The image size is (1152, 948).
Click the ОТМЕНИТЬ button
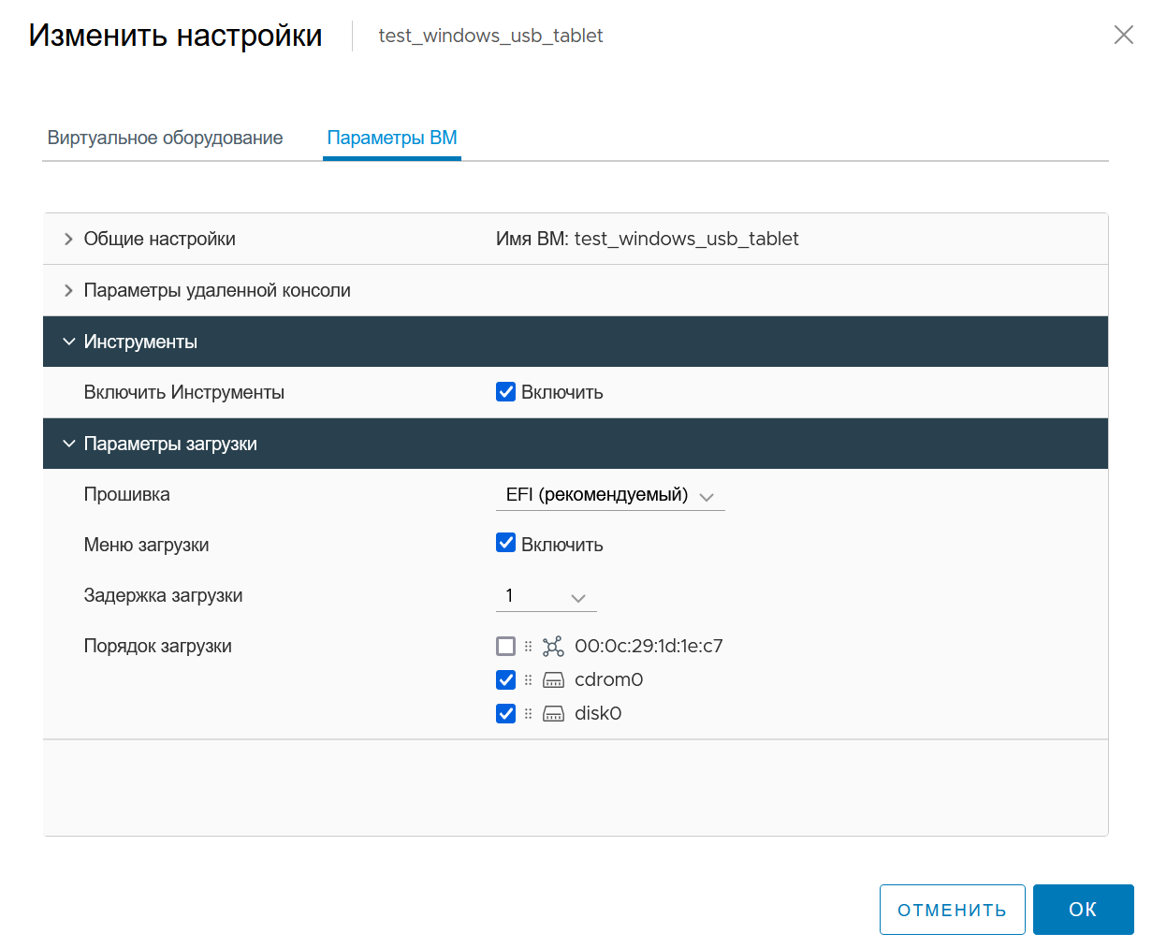953,910
